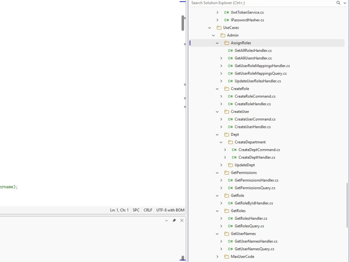
Task: Select the Admin folder icon
Action: tap(223, 35)
